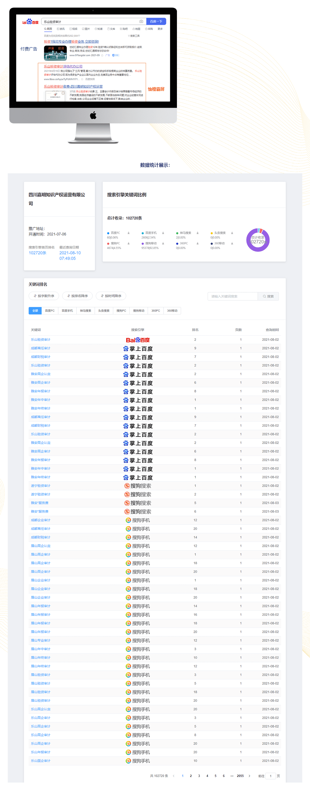Click the download icon next to 神马搜索 legend

[197, 233]
